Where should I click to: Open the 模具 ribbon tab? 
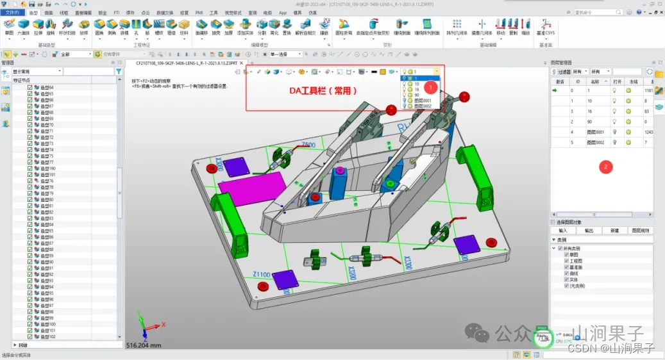[x=298, y=13]
